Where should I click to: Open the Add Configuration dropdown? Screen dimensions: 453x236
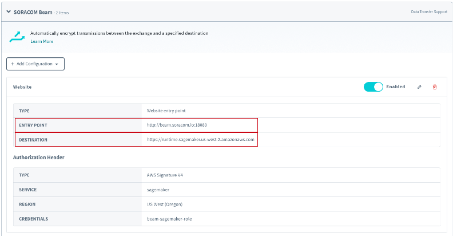(35, 64)
